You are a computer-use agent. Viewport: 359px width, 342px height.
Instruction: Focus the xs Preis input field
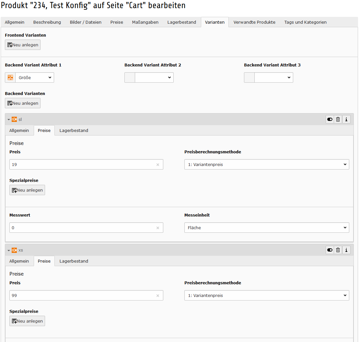[86, 296]
